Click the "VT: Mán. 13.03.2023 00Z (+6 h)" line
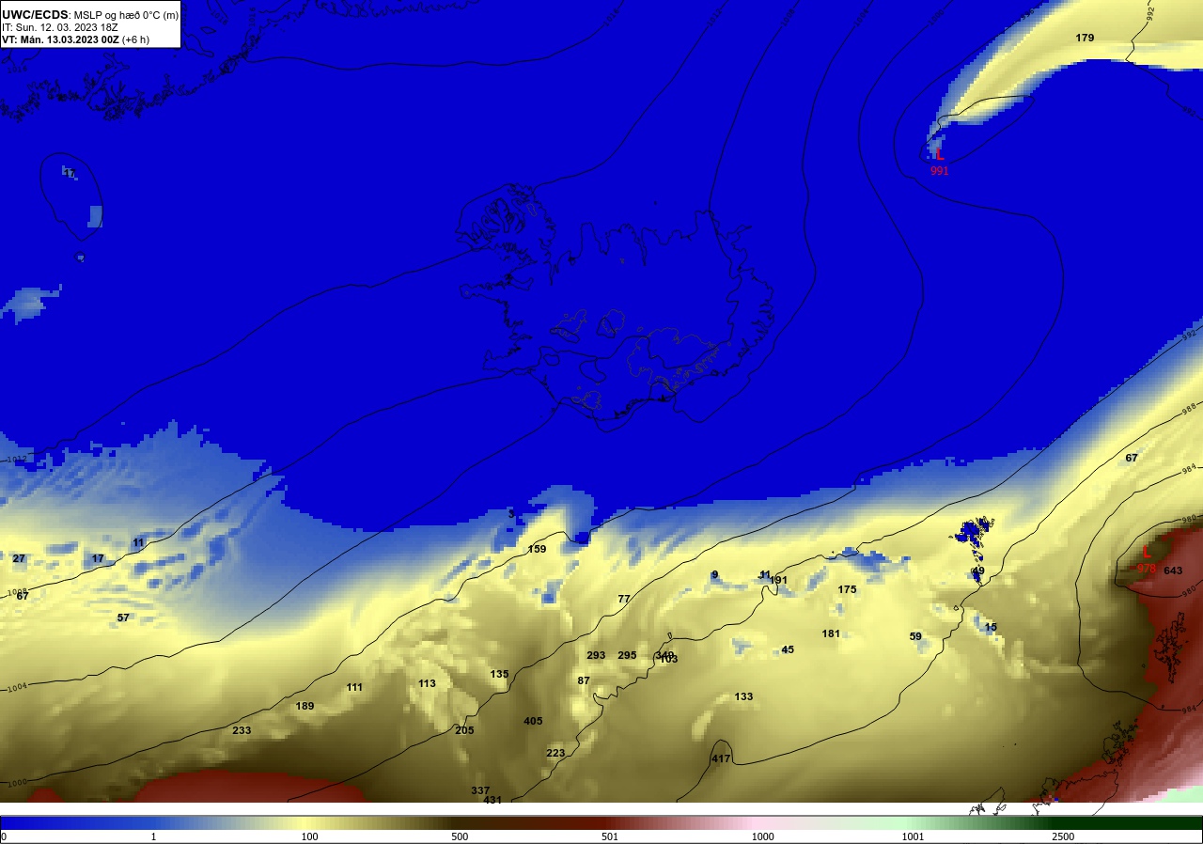 click(x=75, y=39)
